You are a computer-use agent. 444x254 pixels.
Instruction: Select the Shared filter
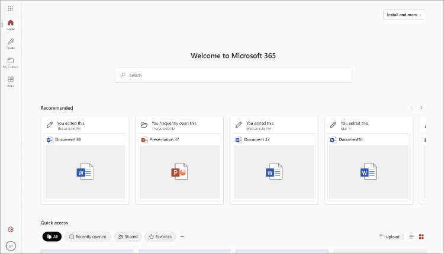coord(128,237)
